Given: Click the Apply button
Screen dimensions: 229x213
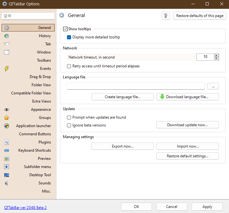Looking at the screenshot, I should [x=207, y=207].
